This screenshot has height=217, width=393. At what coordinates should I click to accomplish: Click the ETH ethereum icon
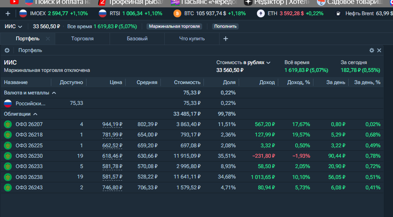coord(261,13)
